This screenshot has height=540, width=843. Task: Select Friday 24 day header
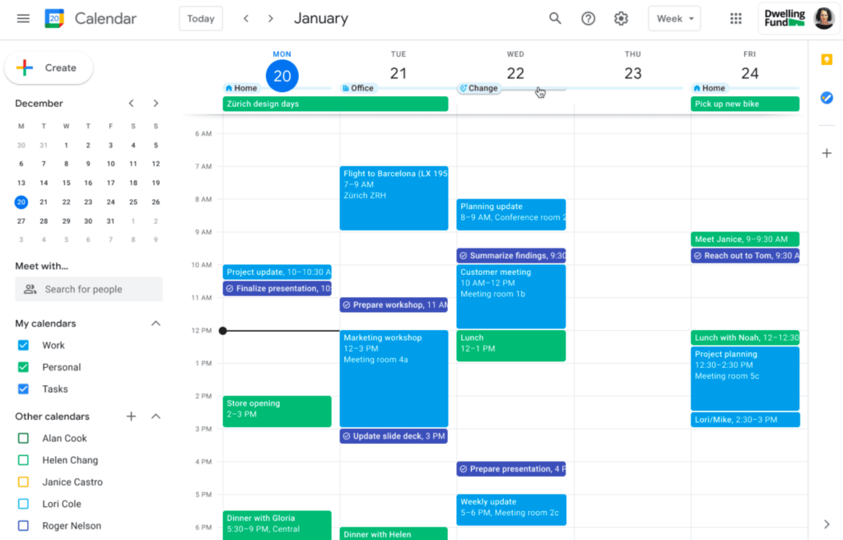[749, 73]
